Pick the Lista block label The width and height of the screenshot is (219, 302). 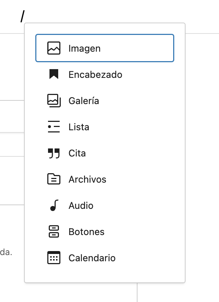pos(79,127)
